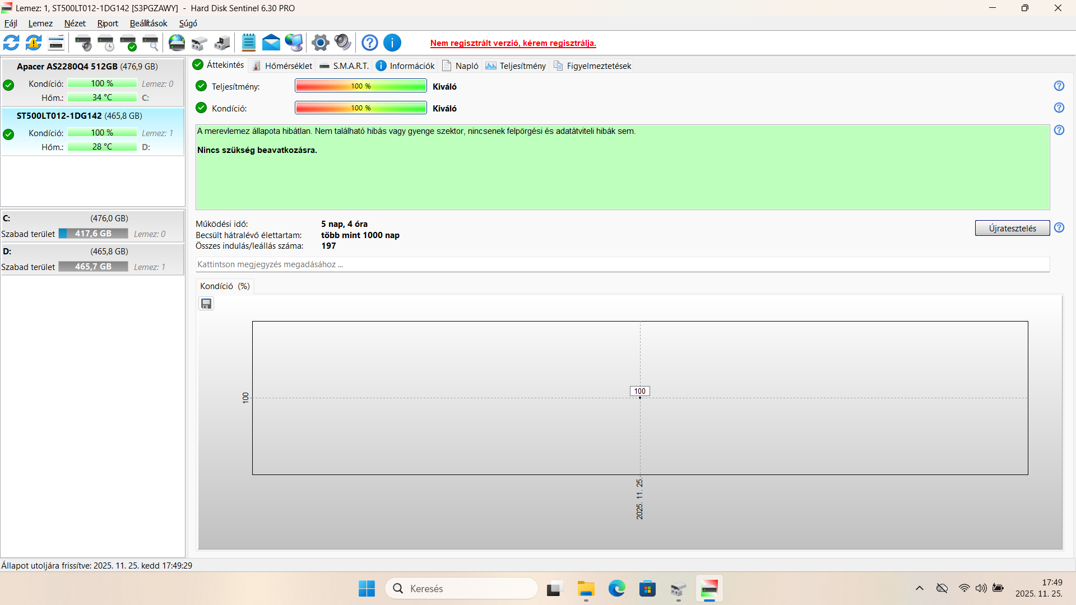This screenshot has width=1076, height=605.
Task: Open the settings gear toolbar icon
Action: (x=321, y=43)
